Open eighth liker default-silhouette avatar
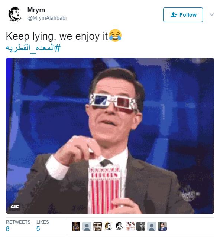Screen dimensions: 220x237 coord(152,226)
